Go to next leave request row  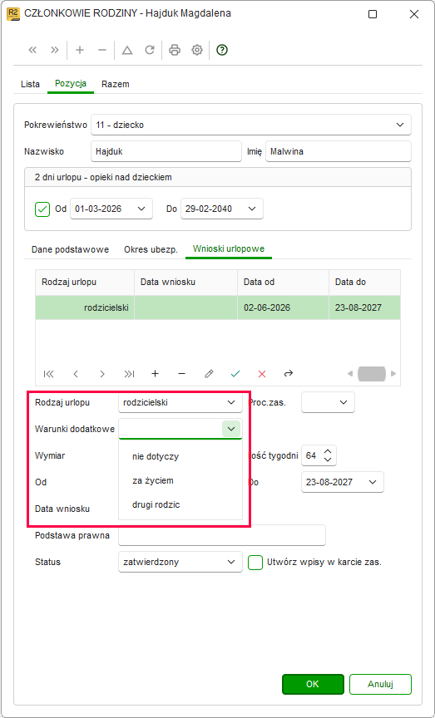102,374
